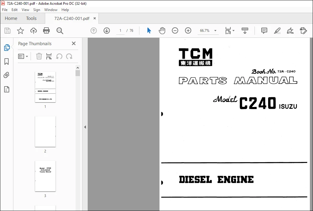Open the Attachments paperclip panel
Image resolution: width=313 pixels, height=211 pixels.
(x=7, y=75)
